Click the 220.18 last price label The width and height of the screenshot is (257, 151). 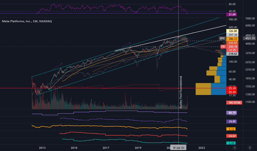pyautogui.click(x=232, y=47)
